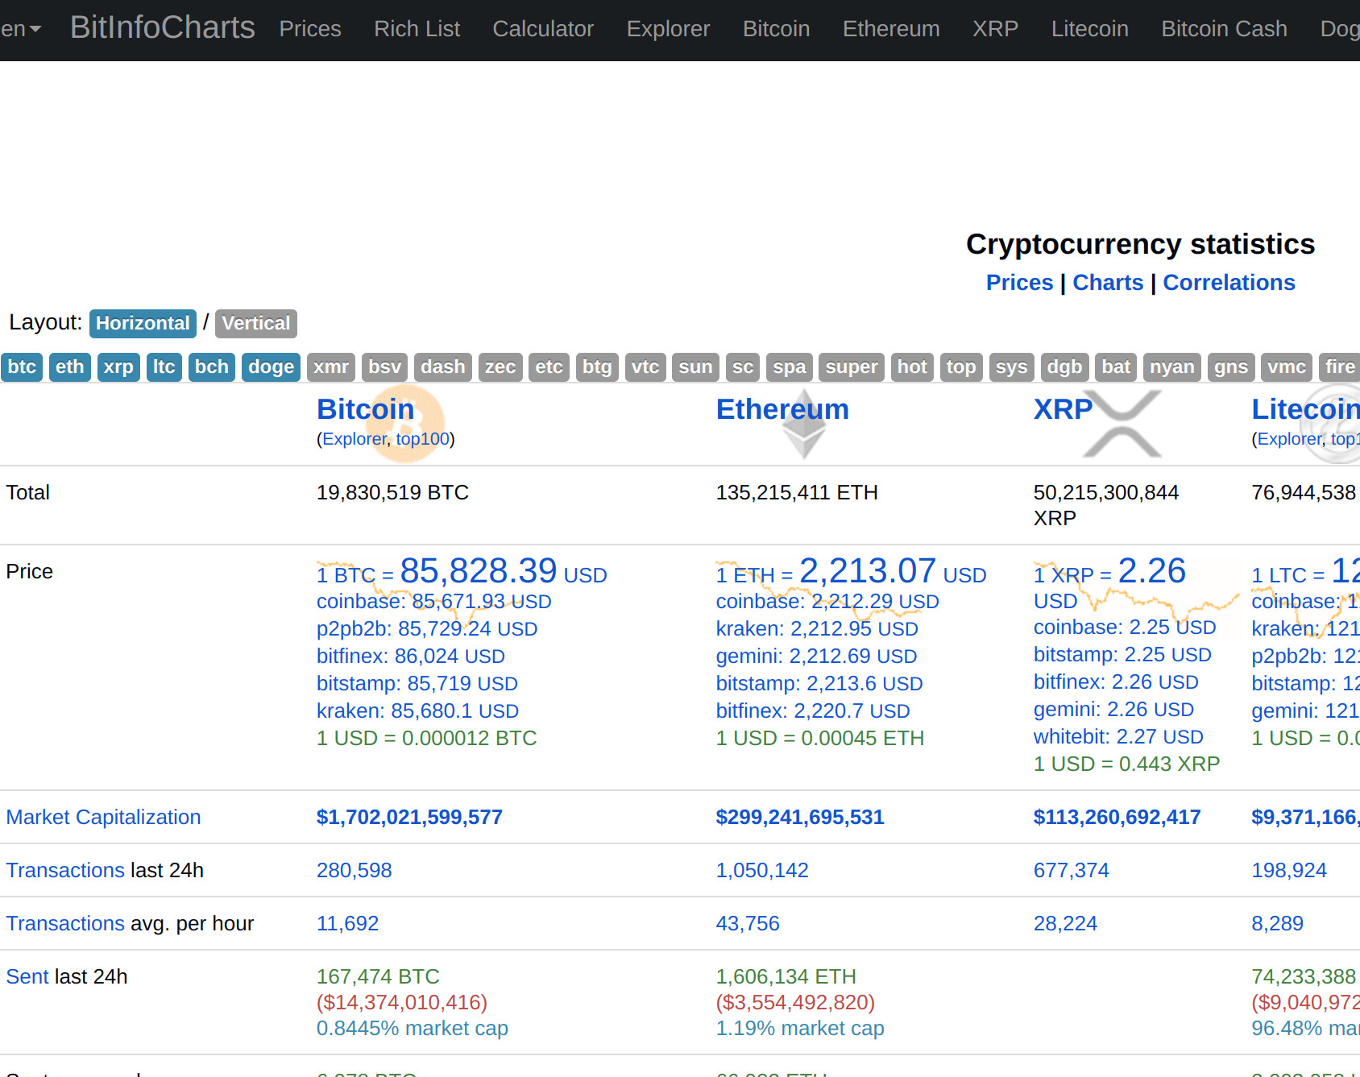Toggle the zec coin tag
Image resolution: width=1360 pixels, height=1077 pixels.
[x=500, y=367]
